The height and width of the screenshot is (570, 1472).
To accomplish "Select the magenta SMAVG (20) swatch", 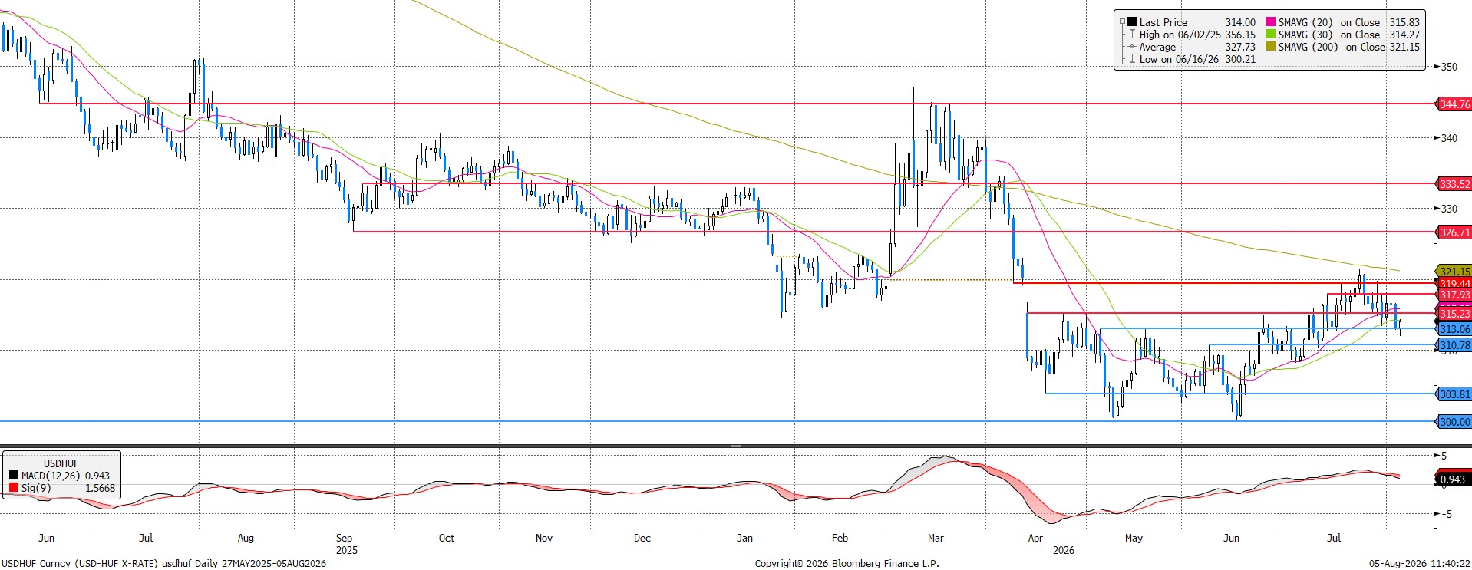I will [1271, 21].
